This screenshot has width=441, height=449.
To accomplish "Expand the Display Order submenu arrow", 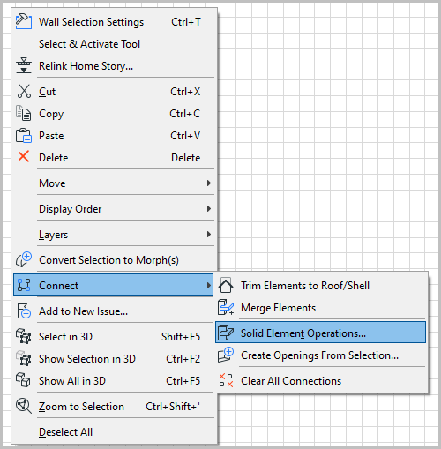I will 209,208.
